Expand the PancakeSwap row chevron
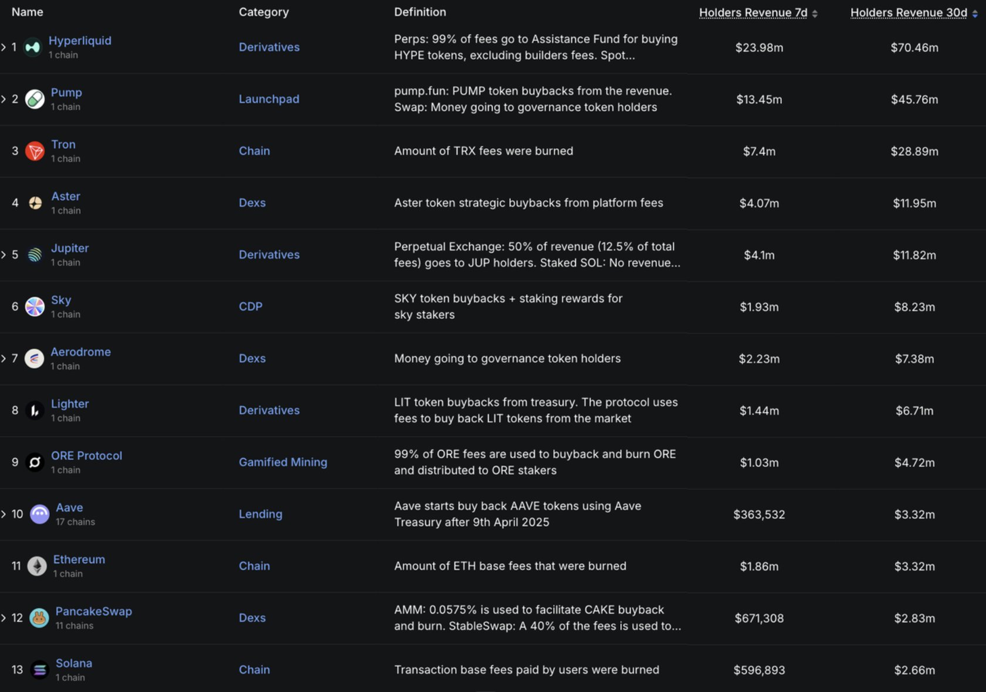 tap(4, 618)
